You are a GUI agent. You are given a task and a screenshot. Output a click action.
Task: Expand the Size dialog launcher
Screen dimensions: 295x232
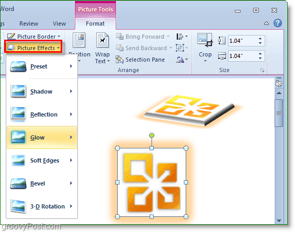262,71
